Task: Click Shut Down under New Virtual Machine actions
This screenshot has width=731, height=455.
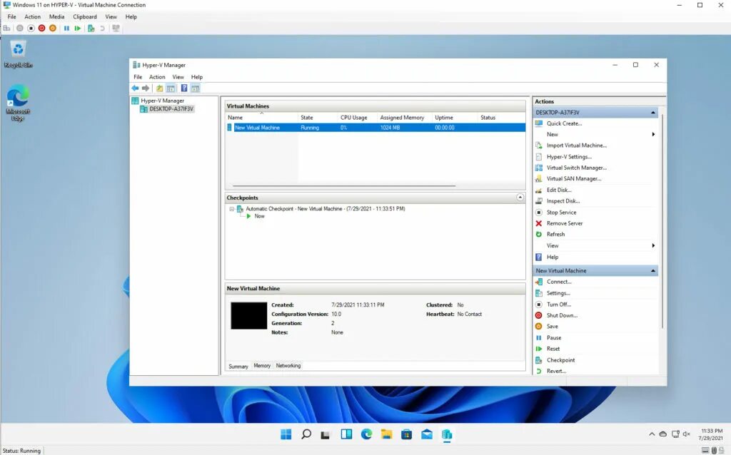Action: click(x=561, y=315)
